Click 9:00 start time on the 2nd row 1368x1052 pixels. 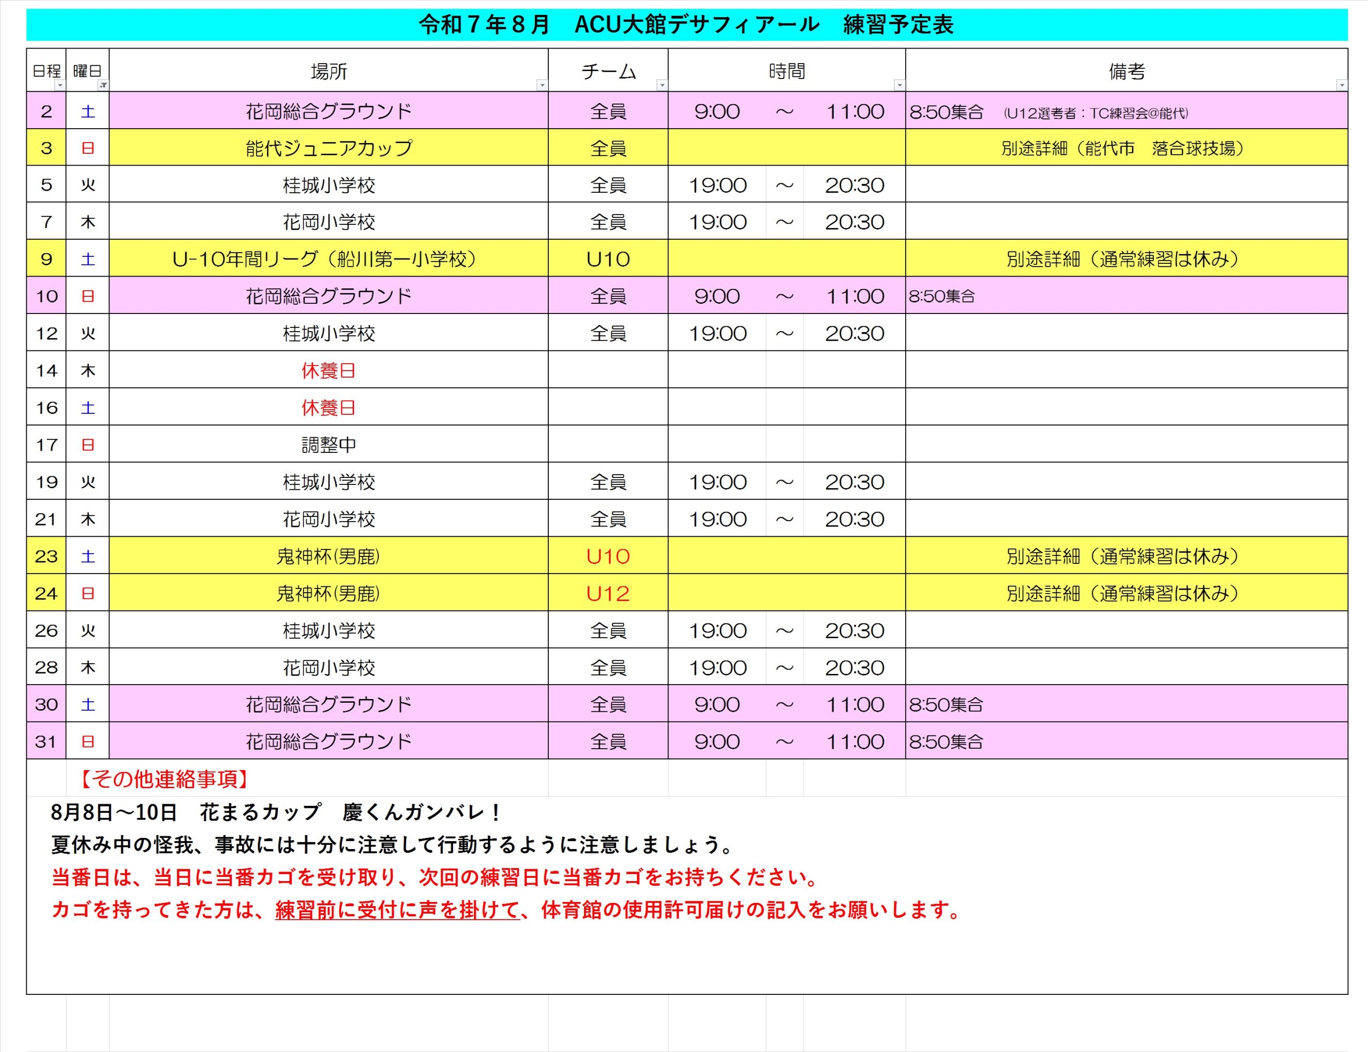click(717, 112)
